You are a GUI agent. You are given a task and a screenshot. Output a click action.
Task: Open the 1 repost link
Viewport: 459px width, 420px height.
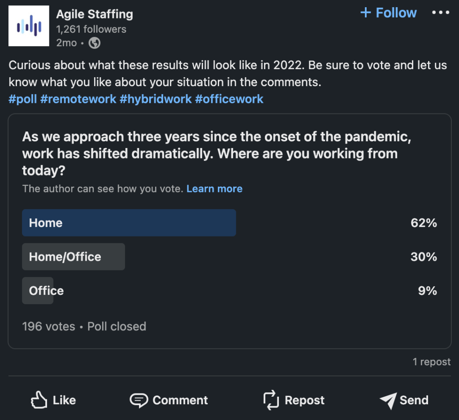coord(432,362)
